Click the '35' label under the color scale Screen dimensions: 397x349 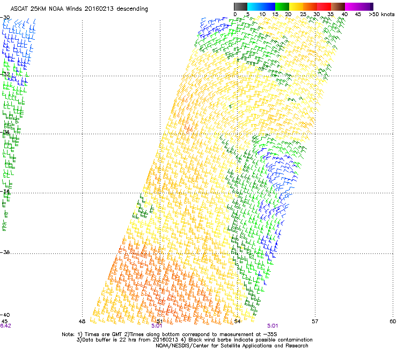[330, 14]
